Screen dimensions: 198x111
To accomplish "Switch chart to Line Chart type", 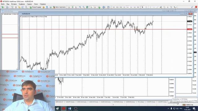I will 76,7.
